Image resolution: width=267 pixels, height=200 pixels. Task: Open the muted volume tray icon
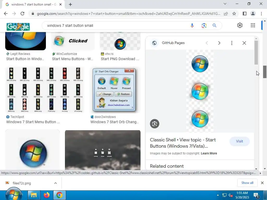[230, 195]
